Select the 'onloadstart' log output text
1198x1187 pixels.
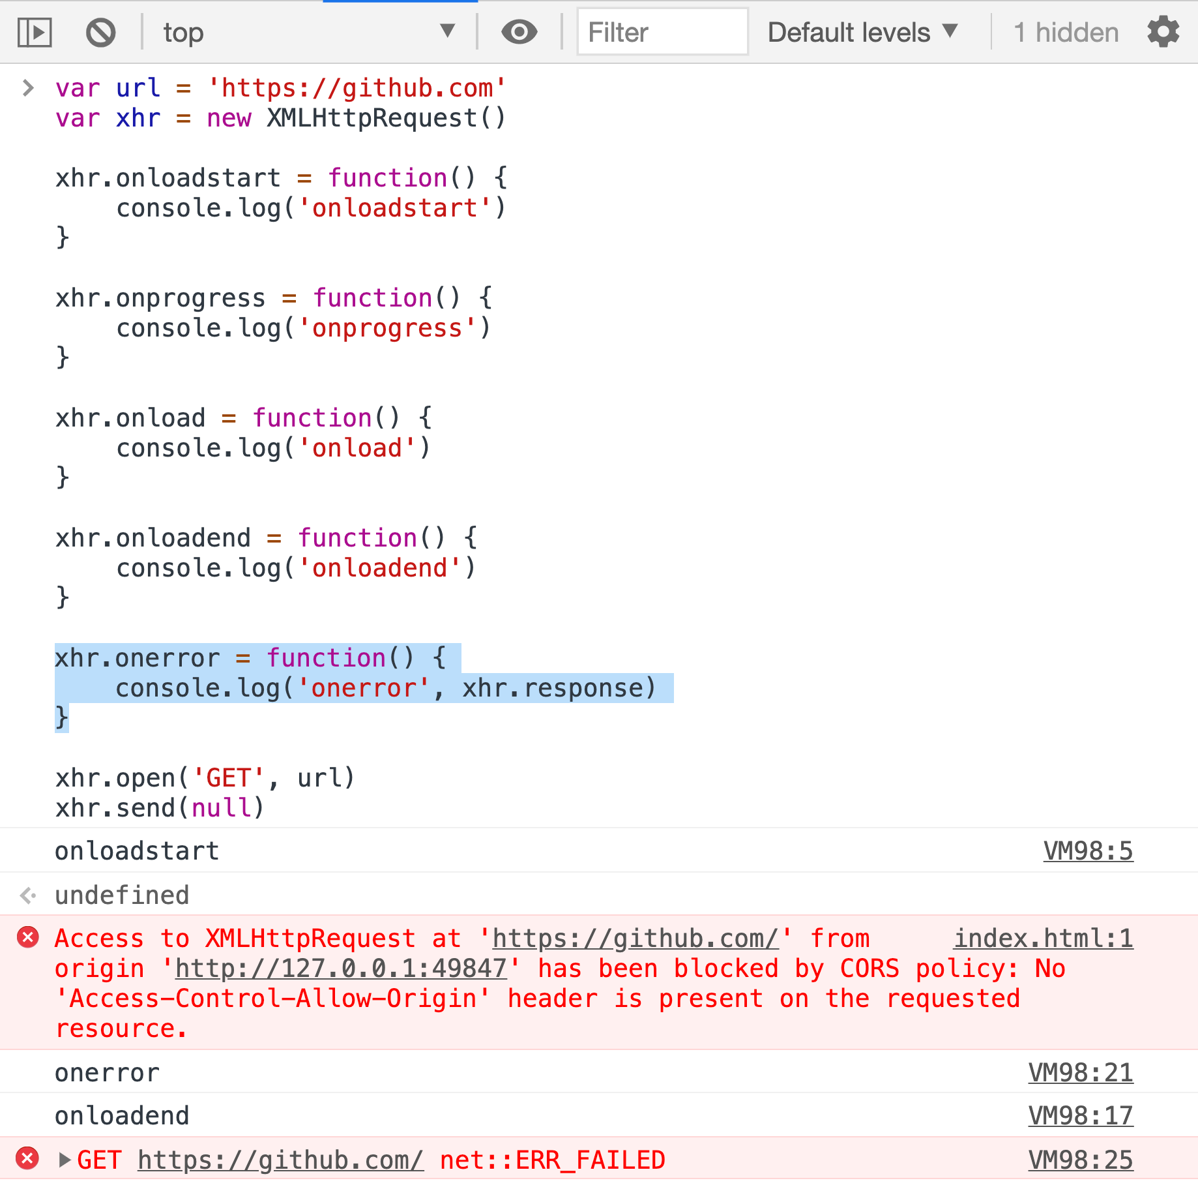coord(137,850)
